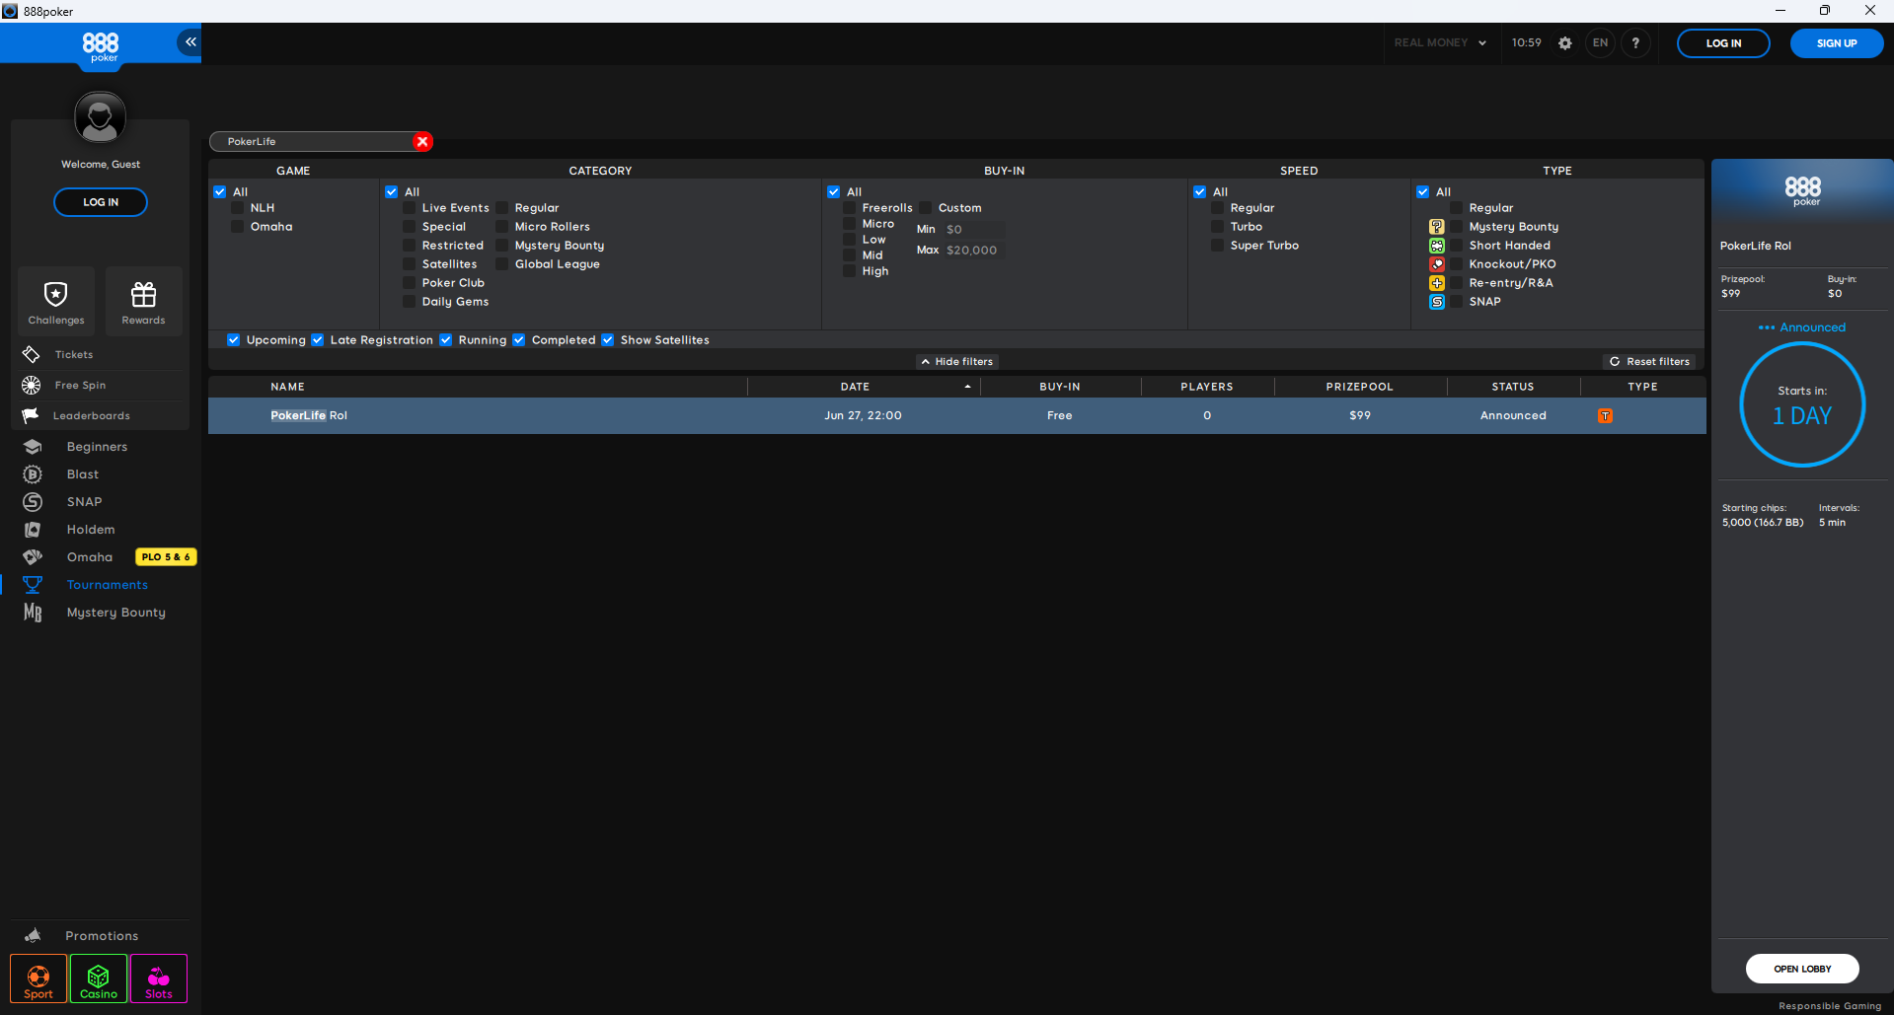Open Casino product icon
The image size is (1894, 1015).
coord(99,979)
